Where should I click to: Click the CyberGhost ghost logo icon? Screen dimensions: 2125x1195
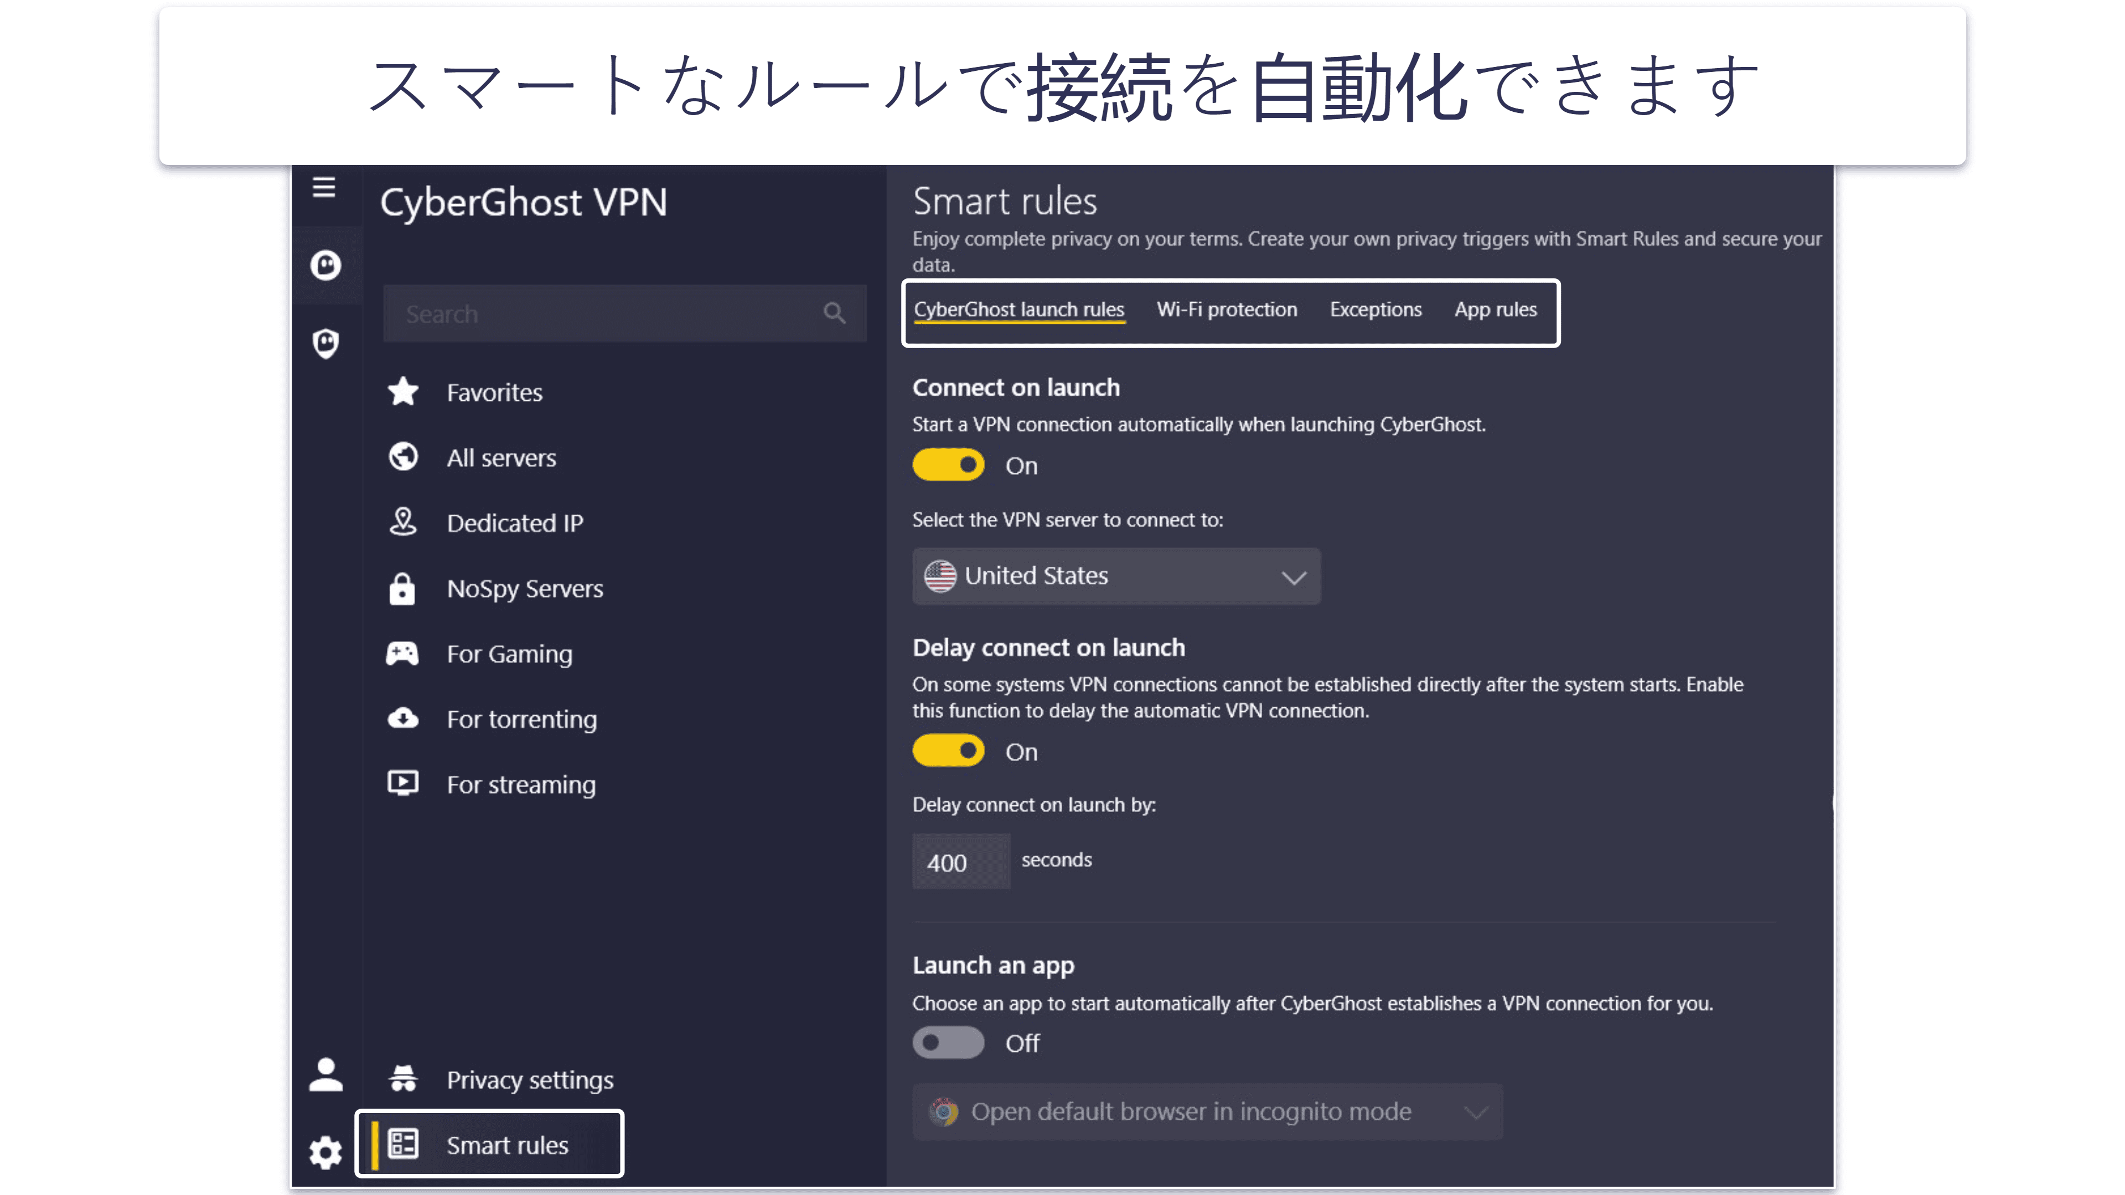[326, 266]
